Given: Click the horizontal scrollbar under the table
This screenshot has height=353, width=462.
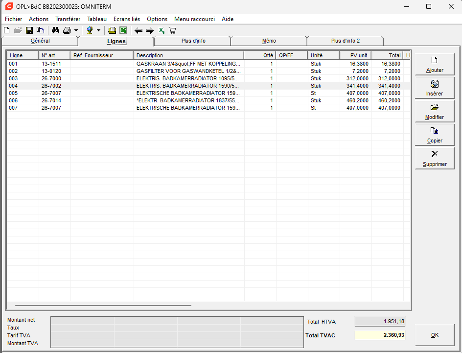Looking at the screenshot, I should 103,306.
